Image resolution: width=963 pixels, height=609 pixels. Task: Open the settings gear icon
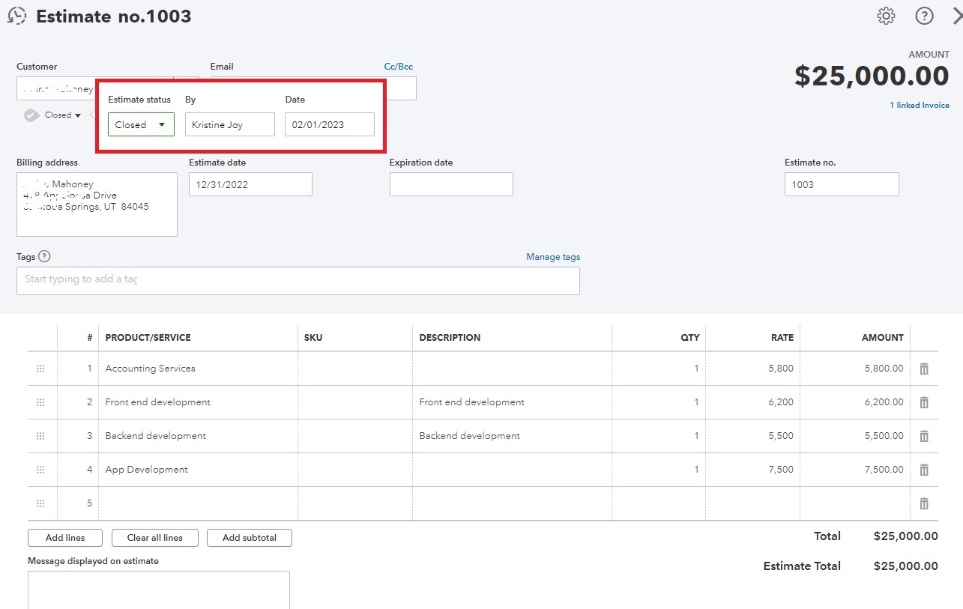[x=886, y=16]
